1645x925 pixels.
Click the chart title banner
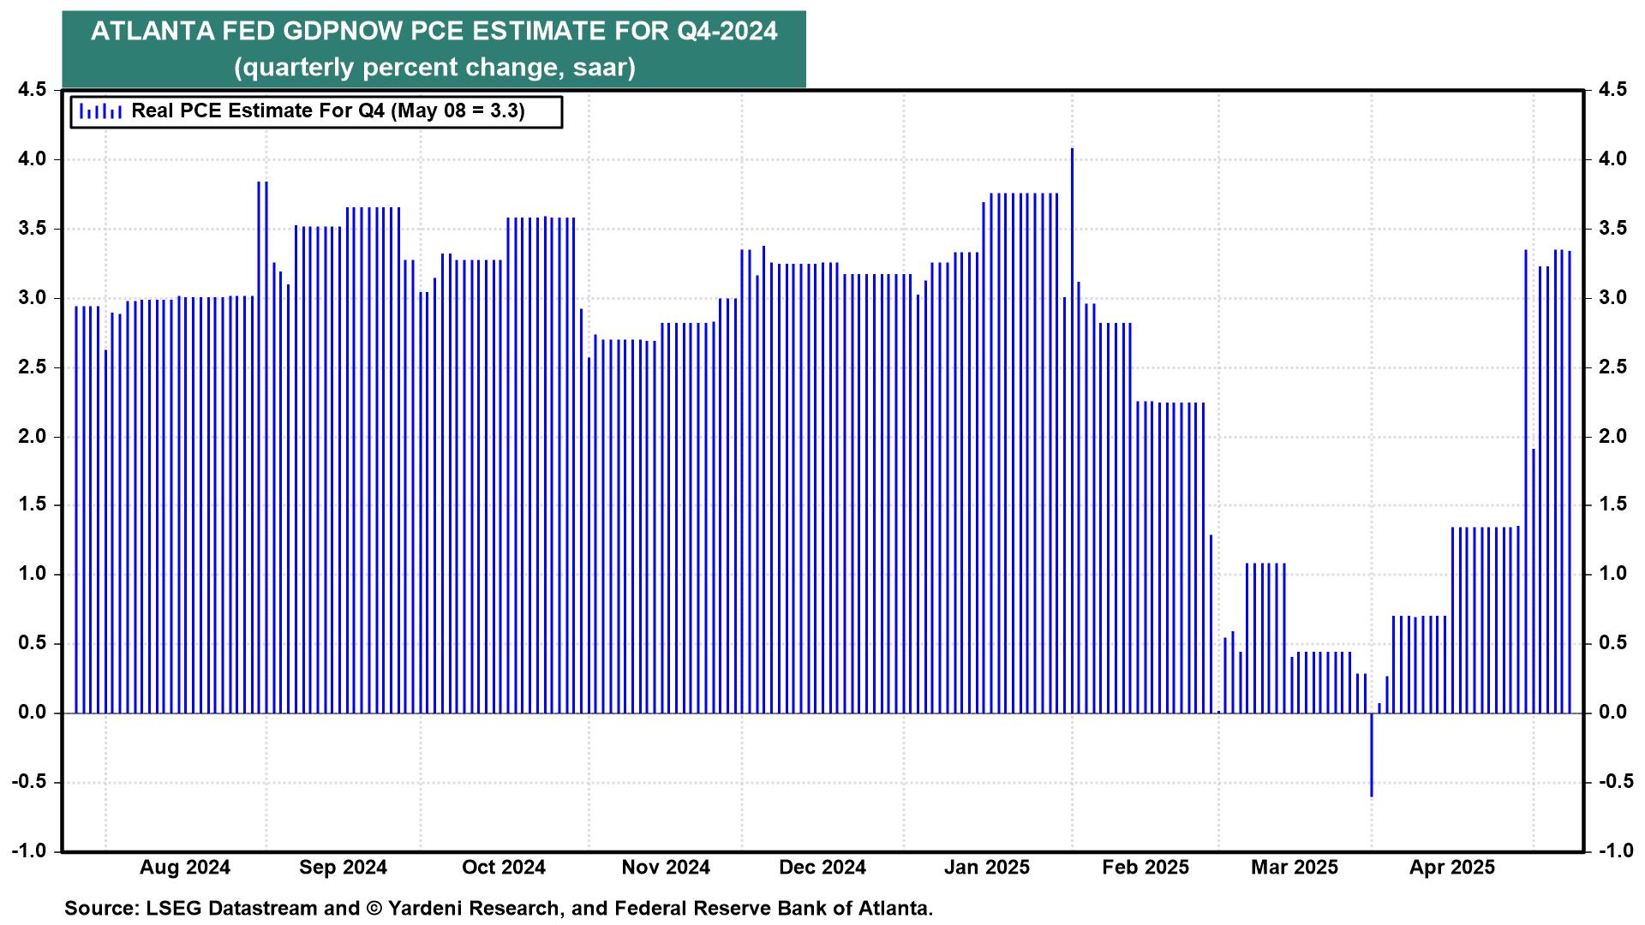[434, 33]
